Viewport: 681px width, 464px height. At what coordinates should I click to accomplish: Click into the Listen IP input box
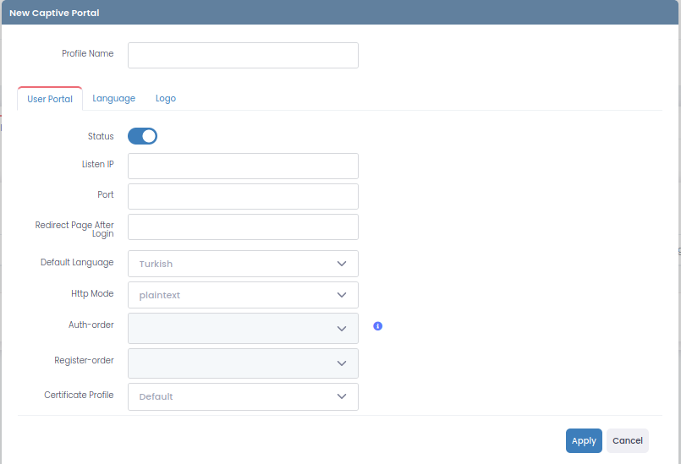[243, 166]
